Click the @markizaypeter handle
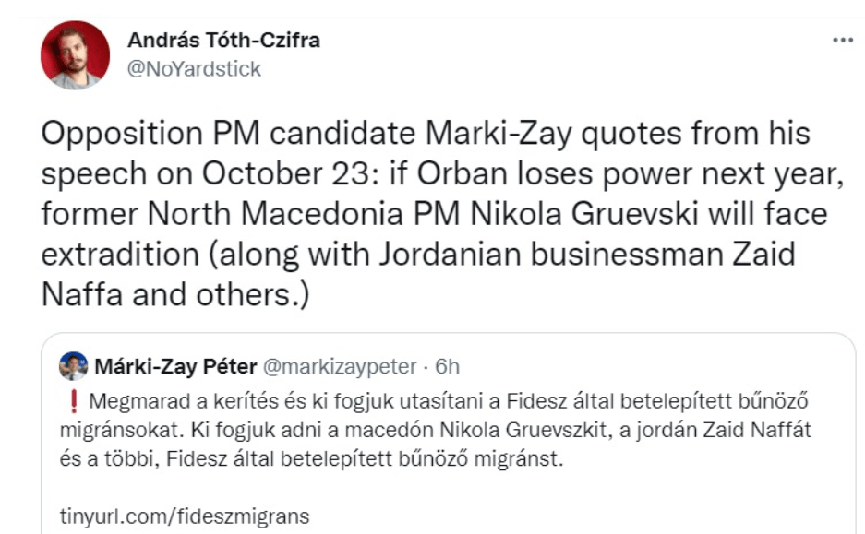The height and width of the screenshot is (534, 865). [340, 367]
